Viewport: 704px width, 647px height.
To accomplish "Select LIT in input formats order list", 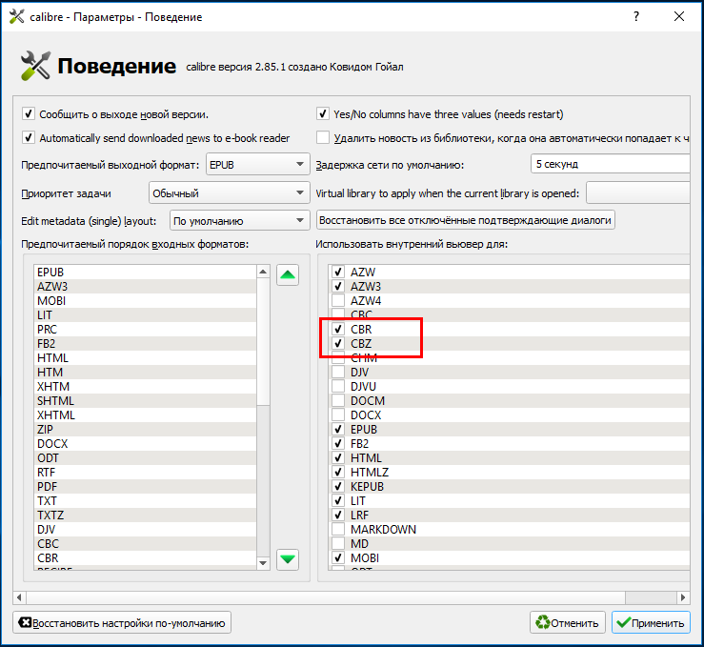I will coord(145,315).
